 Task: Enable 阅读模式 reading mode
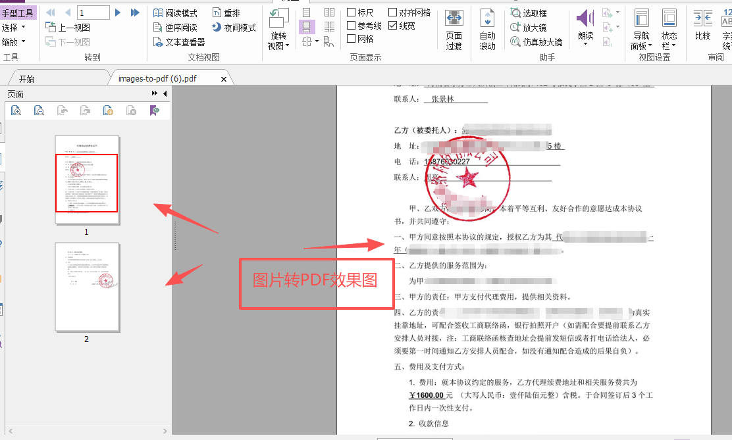176,13
